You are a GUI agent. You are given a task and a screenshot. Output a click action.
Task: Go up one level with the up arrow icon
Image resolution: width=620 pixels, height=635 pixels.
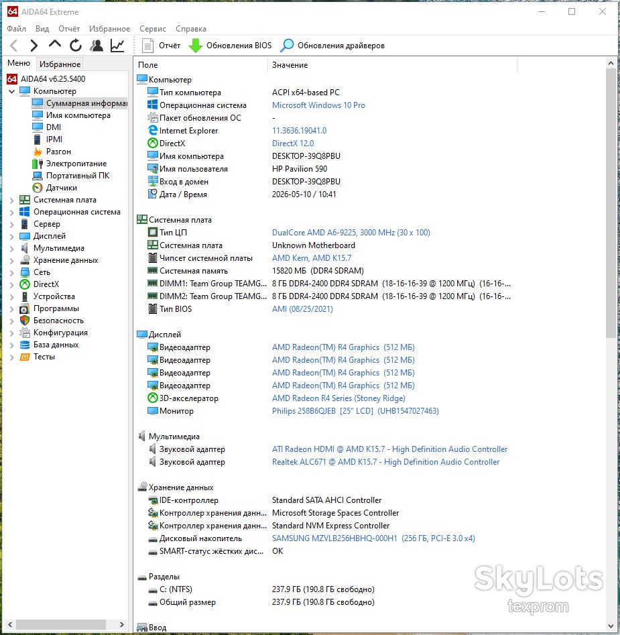tap(55, 44)
